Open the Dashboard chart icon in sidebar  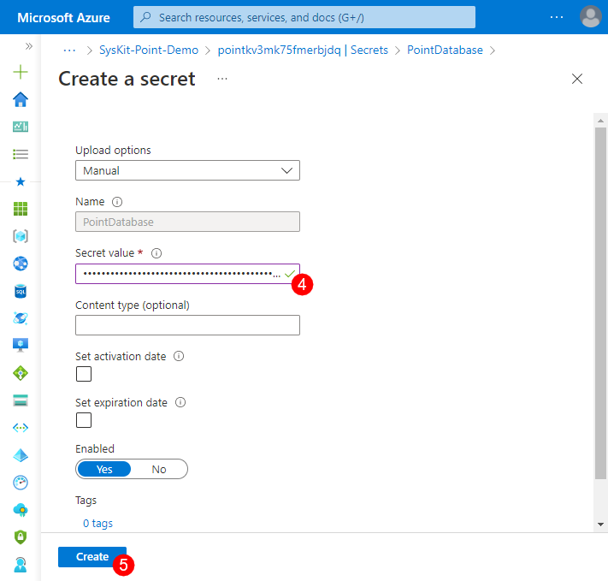coord(21,127)
